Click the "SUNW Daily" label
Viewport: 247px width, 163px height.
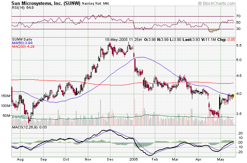pos(22,40)
